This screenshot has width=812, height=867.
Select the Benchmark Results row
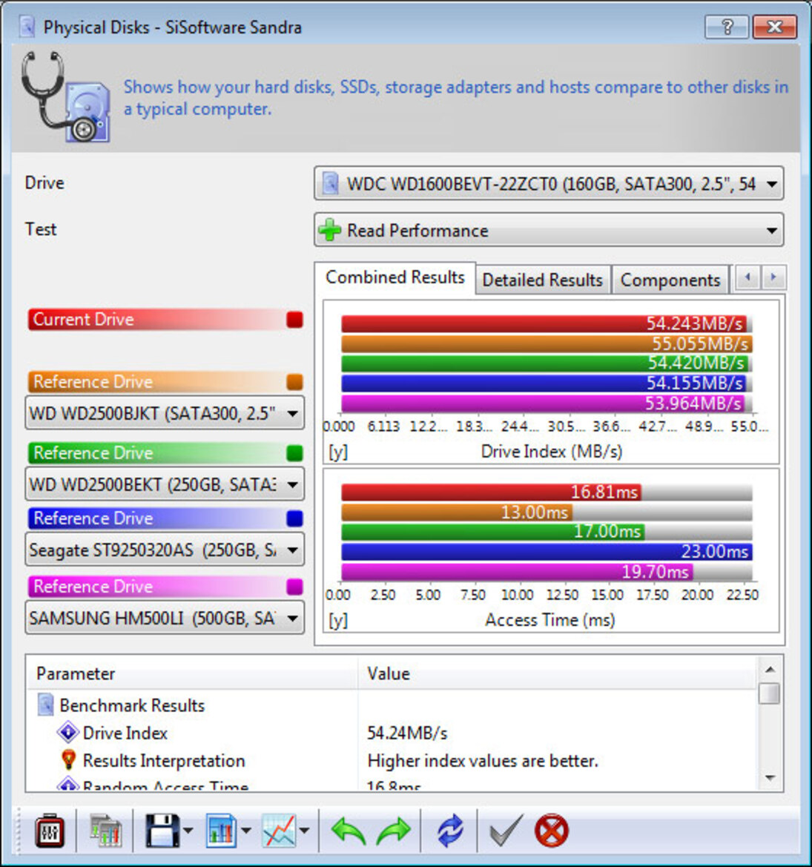point(391,705)
